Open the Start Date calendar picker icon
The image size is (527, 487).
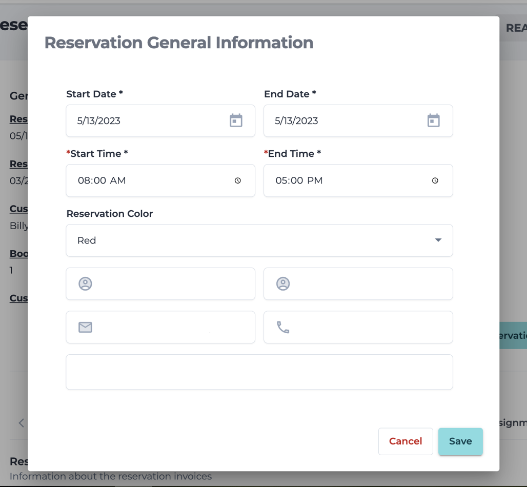pyautogui.click(x=236, y=120)
